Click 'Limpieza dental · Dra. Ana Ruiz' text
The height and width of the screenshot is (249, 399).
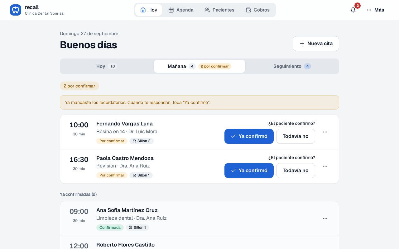(132, 218)
